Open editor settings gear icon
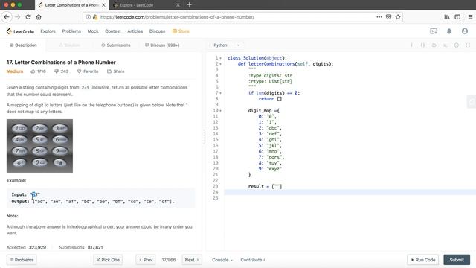Viewport: 476px width, 268px height. pyautogui.click(x=456, y=45)
